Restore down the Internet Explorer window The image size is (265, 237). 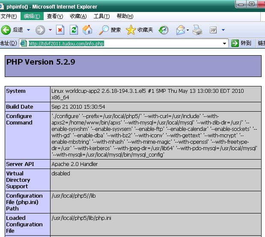(x=251, y=4)
